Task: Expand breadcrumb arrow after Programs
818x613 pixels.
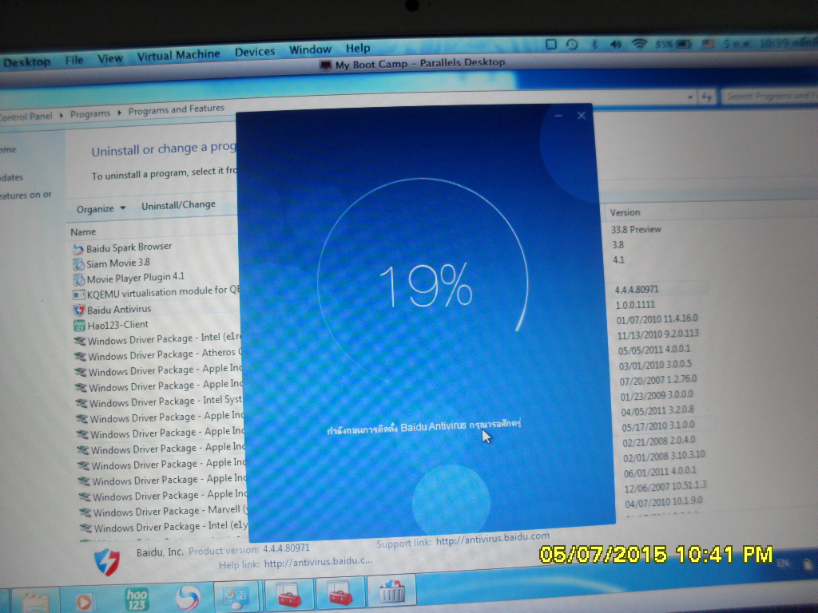Action: 120,112
